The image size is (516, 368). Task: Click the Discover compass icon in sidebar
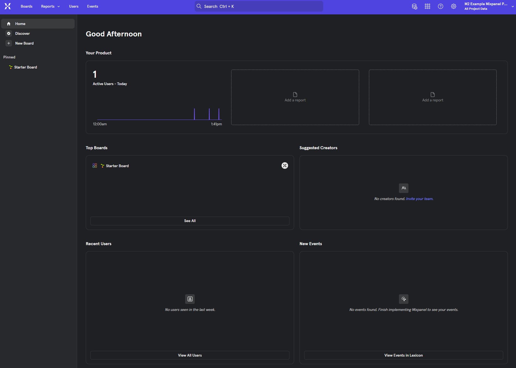9,33
